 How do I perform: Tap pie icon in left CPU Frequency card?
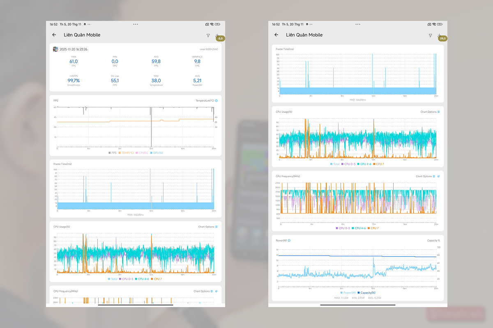point(217,291)
